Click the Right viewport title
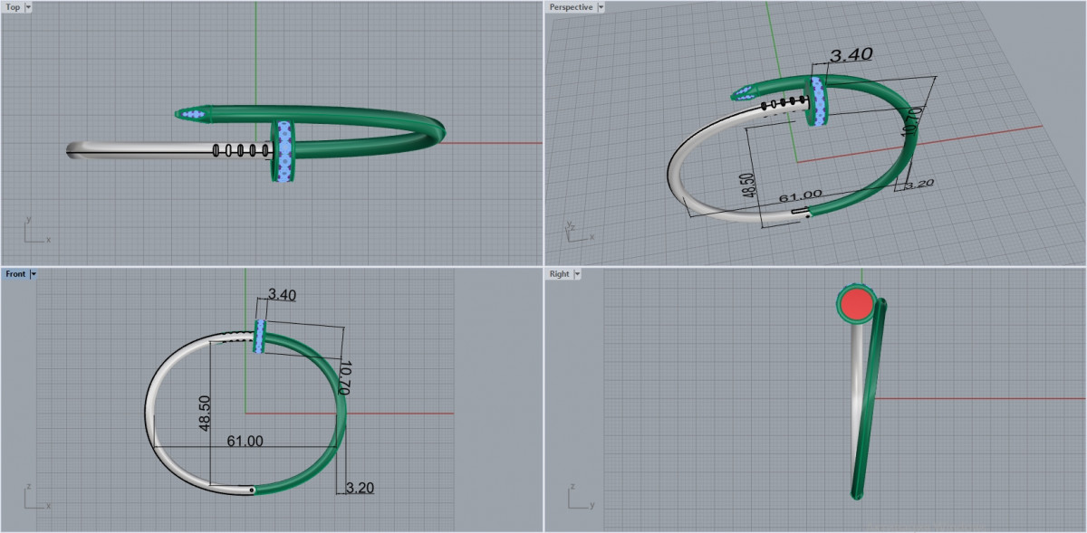Image resolution: width=1087 pixels, height=533 pixels. tap(559, 273)
